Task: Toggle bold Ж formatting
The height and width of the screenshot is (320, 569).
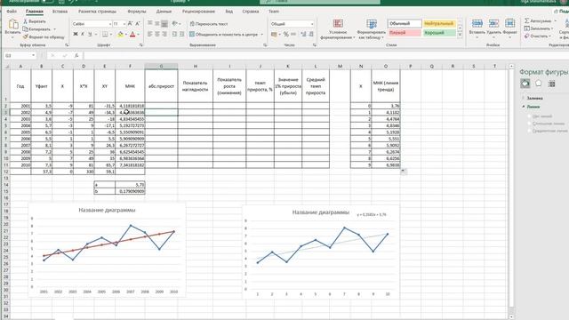Action: point(76,34)
